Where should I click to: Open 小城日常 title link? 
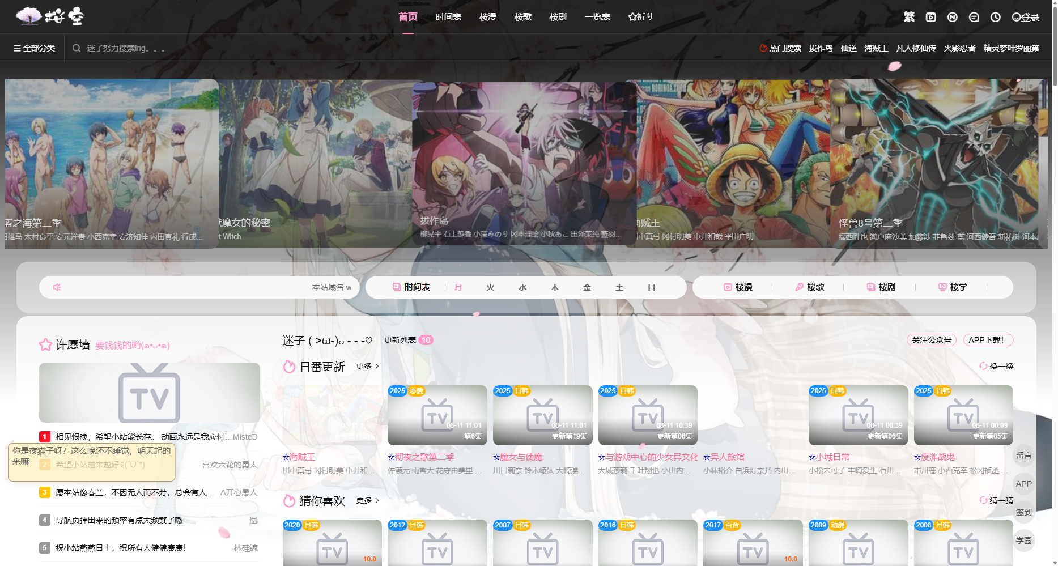pos(829,457)
